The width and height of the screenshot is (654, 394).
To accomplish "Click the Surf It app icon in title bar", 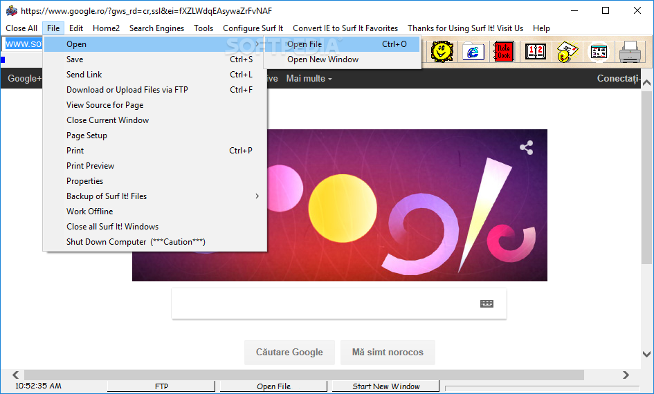I will (11, 10).
